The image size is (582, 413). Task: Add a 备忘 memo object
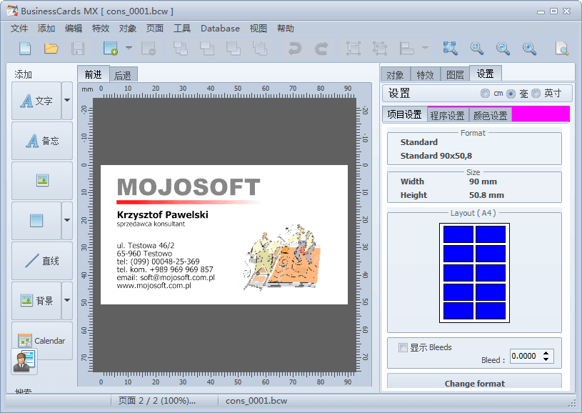[x=42, y=141]
